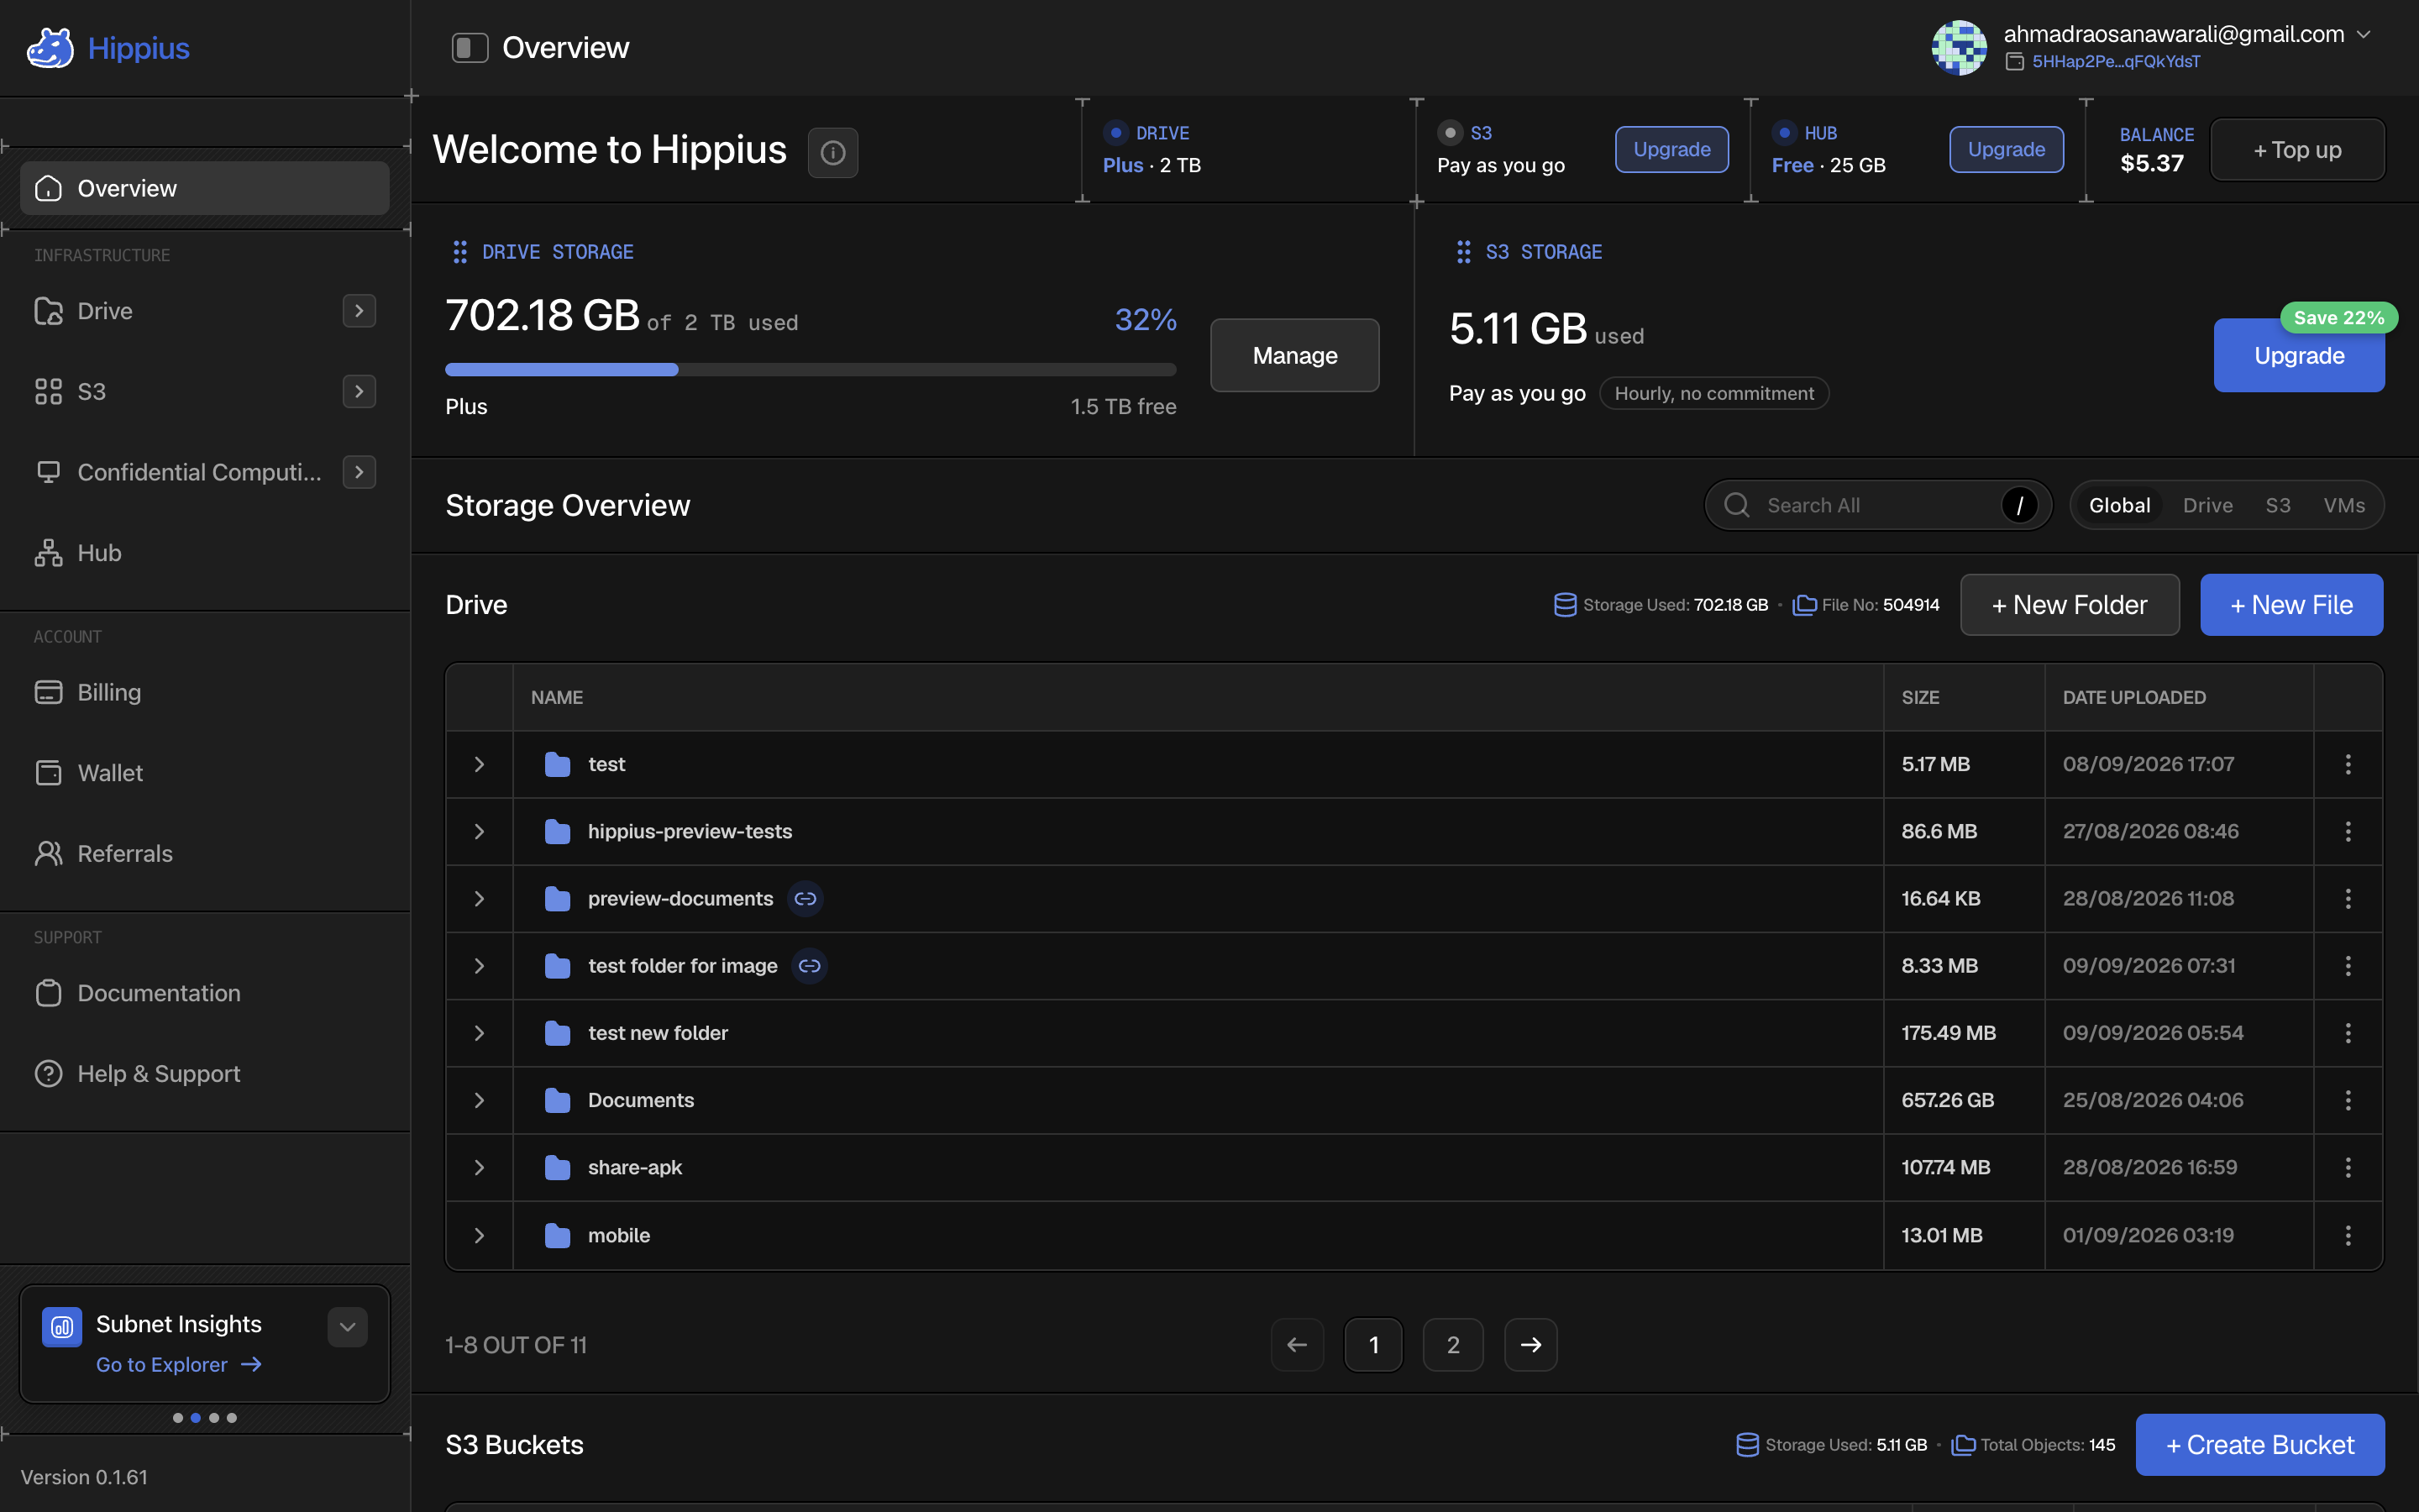
Task: Expand the Confidential Computing submenu arrow
Action: (x=359, y=472)
